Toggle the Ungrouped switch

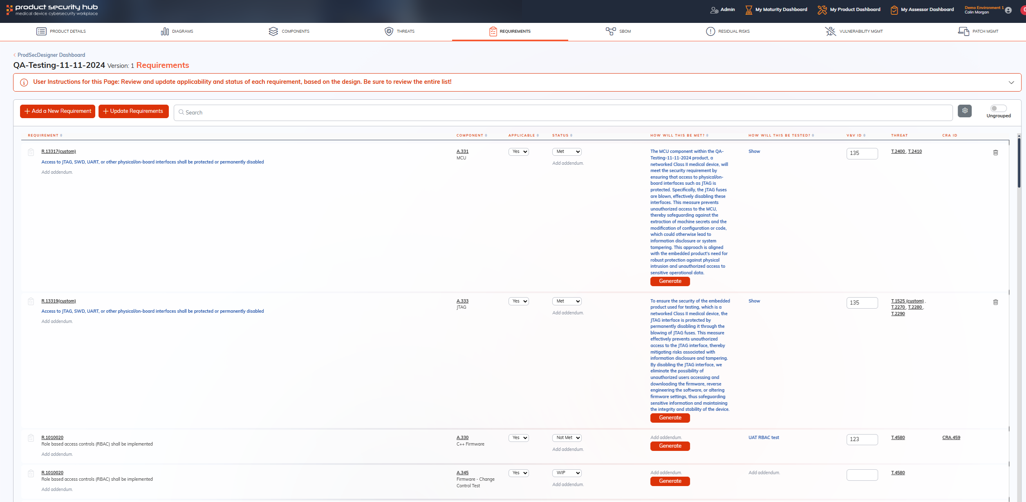pyautogui.click(x=998, y=108)
